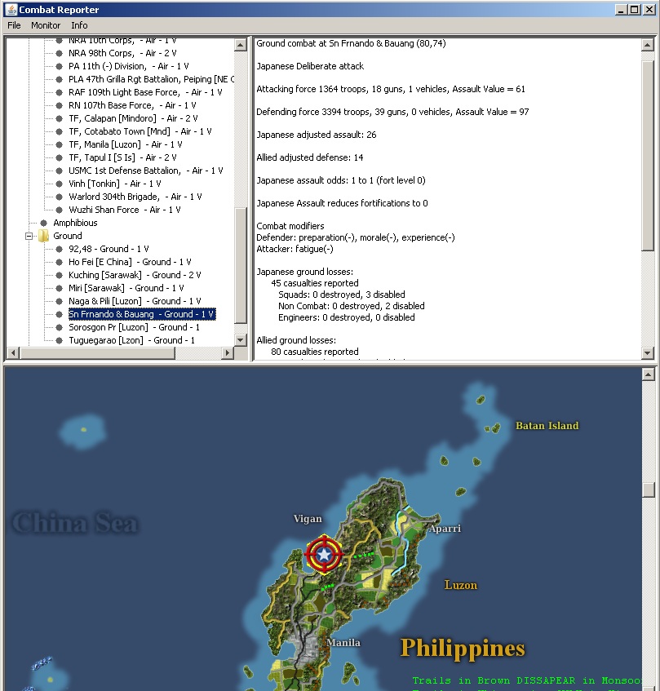The image size is (660, 691).
Task: Select Sn Frnando & Bauang ground report
Action: tap(142, 314)
